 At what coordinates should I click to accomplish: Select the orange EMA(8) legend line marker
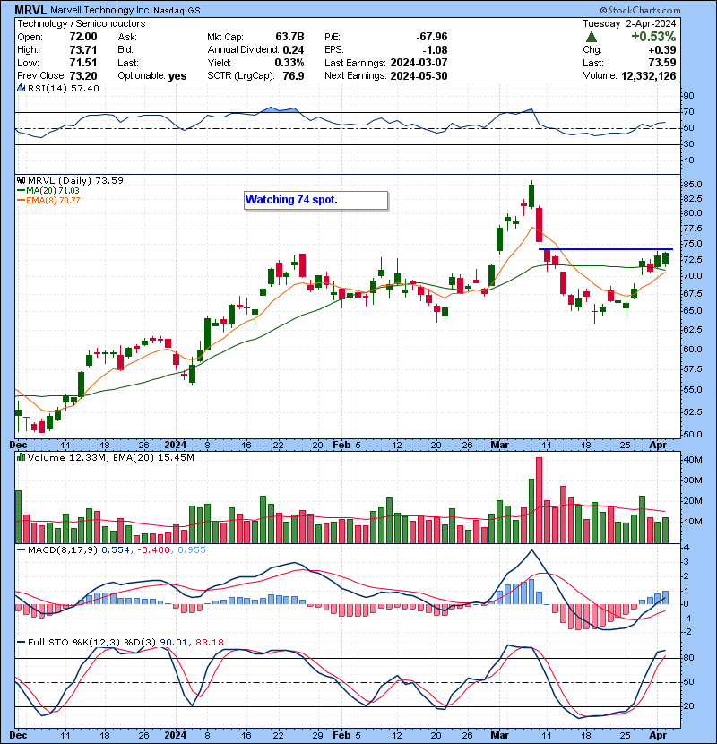point(21,201)
